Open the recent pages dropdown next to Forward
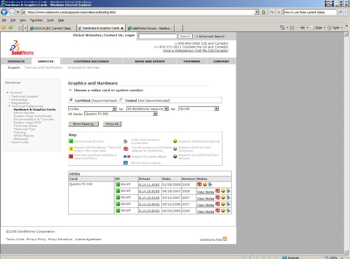Image resolution: width=350 pixels, height=259 pixels. click(x=17, y=12)
